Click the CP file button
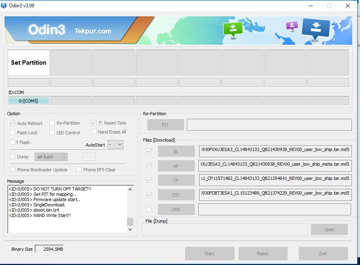The height and width of the screenshot is (265, 360). pyautogui.click(x=176, y=180)
